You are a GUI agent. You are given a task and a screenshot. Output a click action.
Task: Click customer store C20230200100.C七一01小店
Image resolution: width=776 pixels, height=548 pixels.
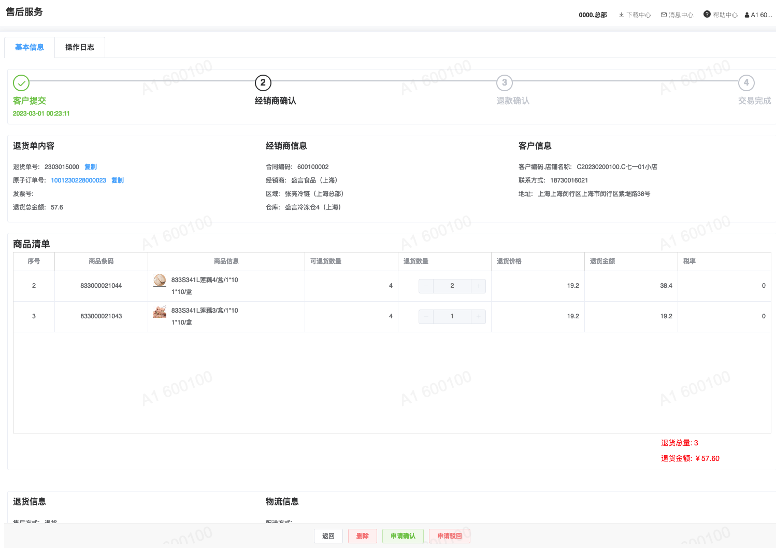click(617, 167)
